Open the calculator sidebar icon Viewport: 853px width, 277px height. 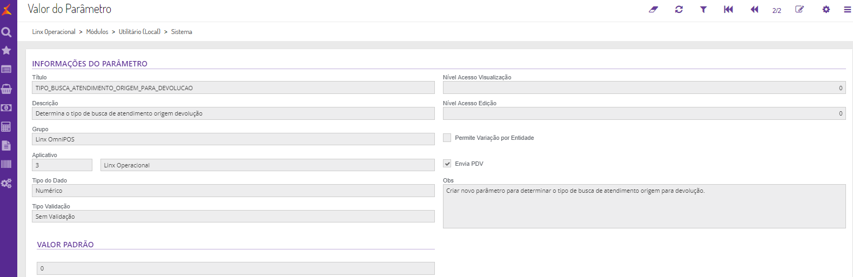click(x=6, y=127)
